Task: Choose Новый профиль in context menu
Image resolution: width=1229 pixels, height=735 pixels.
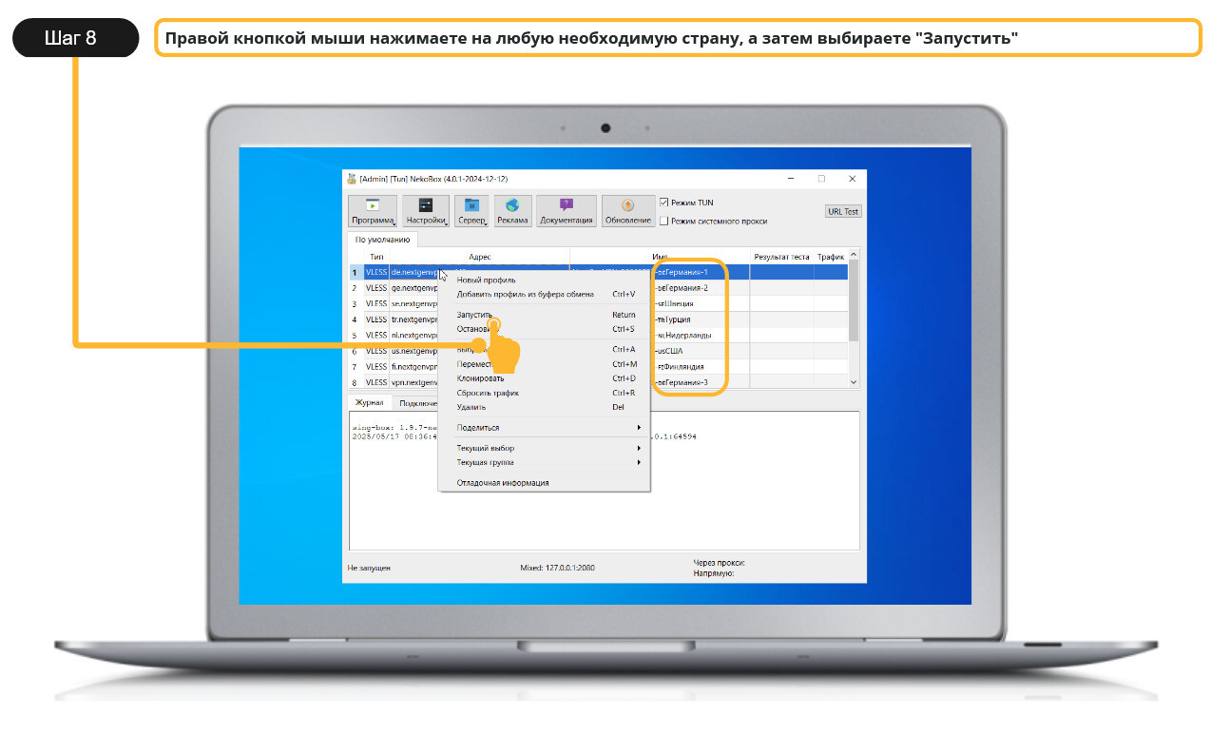Action: tap(544, 280)
